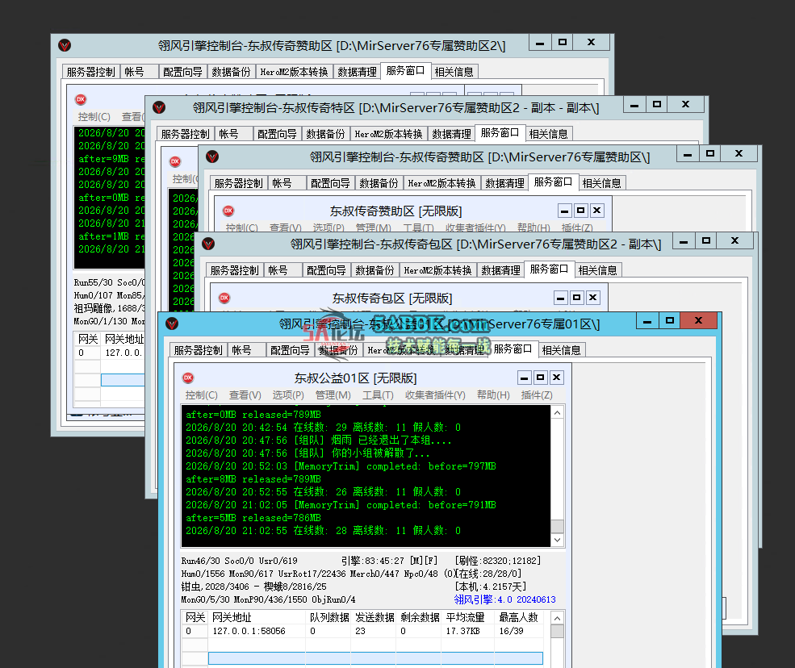Open 数据清理 tab in 专属赞助区 console
The image size is (795, 668).
coord(504,183)
